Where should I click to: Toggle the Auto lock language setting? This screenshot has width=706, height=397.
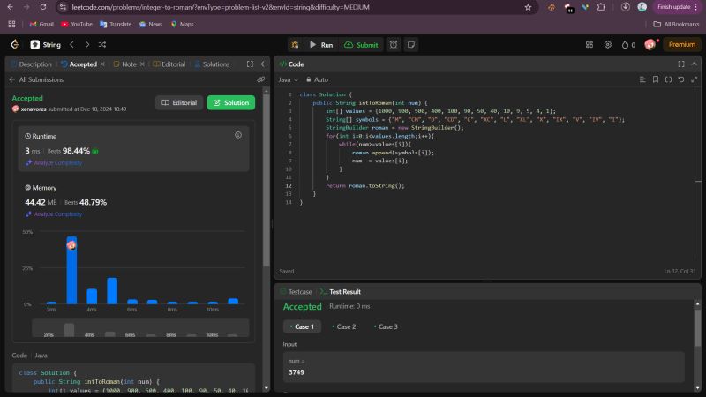[316, 79]
